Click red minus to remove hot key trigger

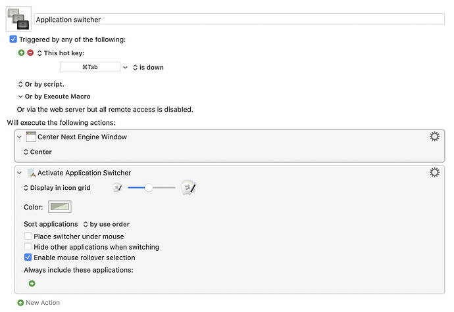(x=30, y=53)
